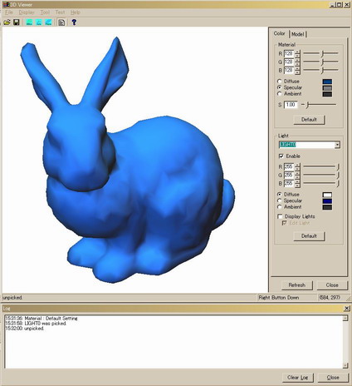Click the Material G slider handle
The width and height of the screenshot is (352, 386).
(322, 62)
